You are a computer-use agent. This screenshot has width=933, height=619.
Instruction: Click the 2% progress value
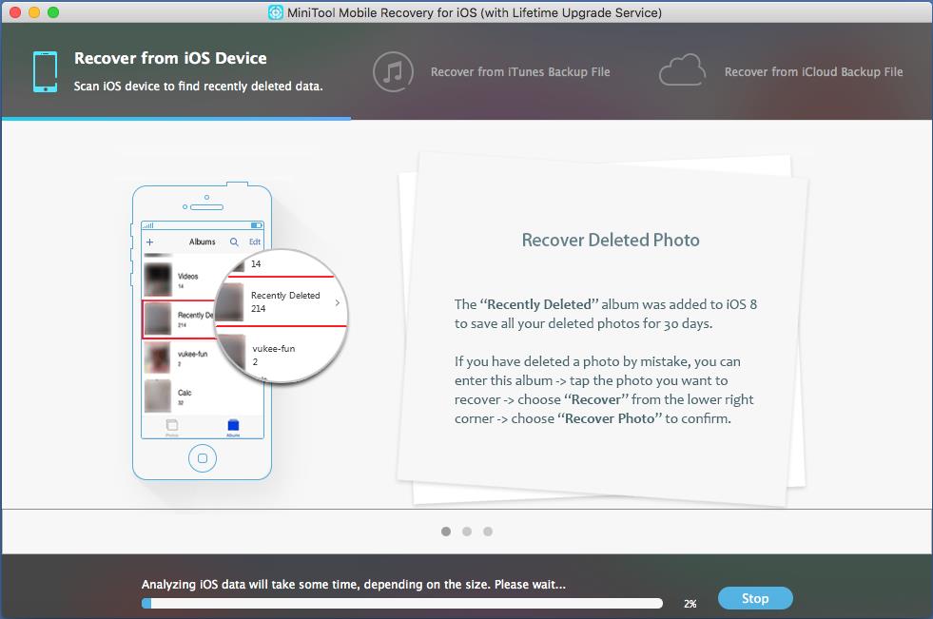690,604
